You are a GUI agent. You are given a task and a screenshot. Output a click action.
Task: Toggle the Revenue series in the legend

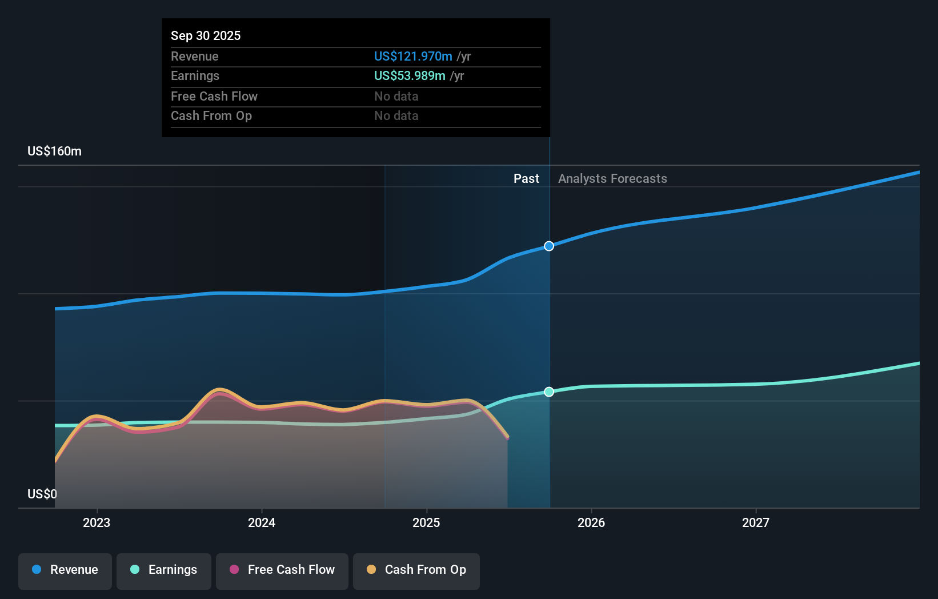coord(65,570)
